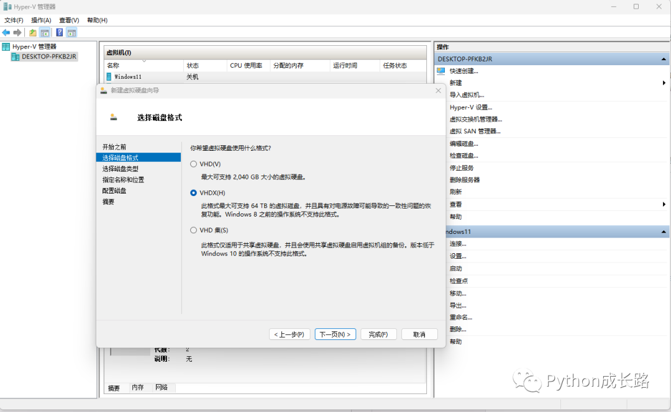The width and height of the screenshot is (671, 412).
Task: Click the CPU 使用率 column header
Action: (x=248, y=65)
